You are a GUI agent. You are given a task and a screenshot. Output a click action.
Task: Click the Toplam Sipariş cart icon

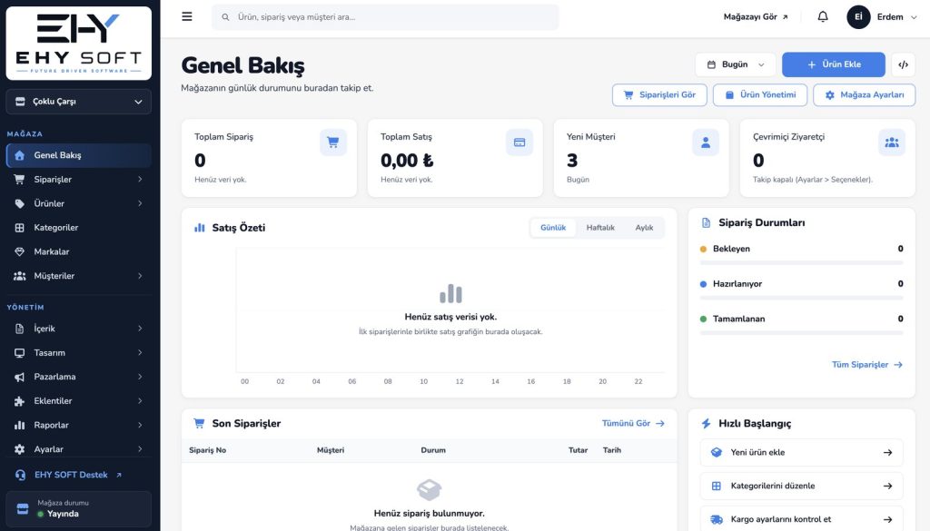[333, 143]
